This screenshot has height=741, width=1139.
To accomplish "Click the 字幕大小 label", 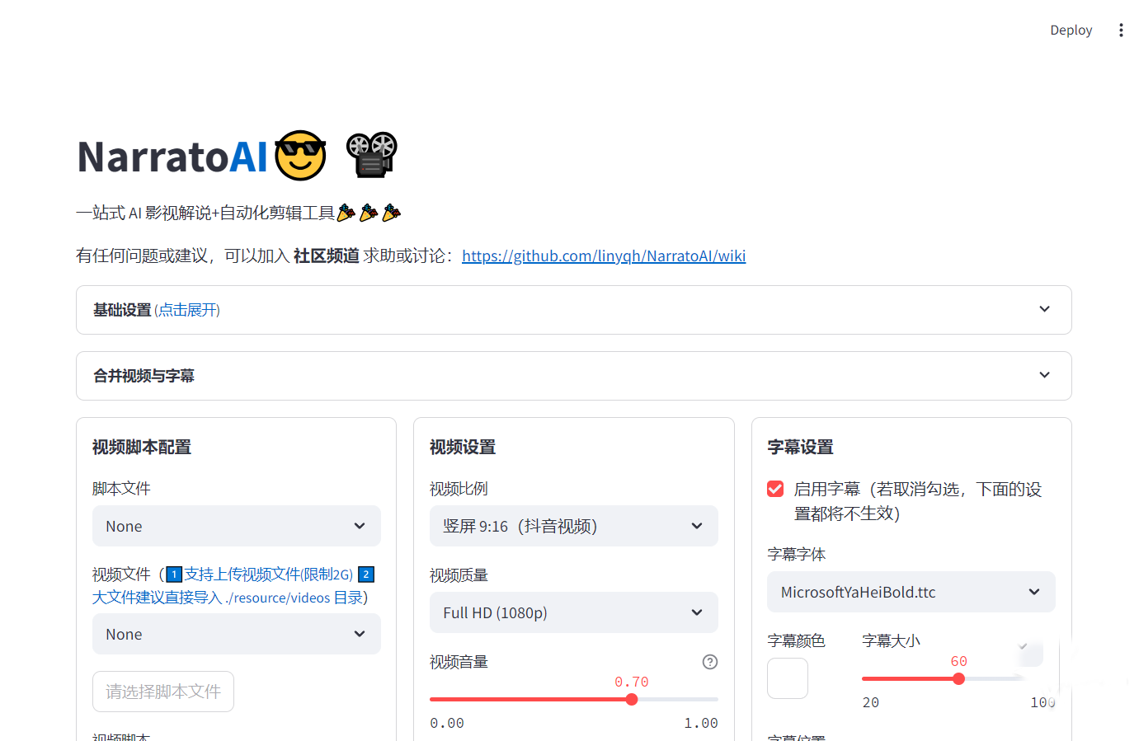I will 891,640.
